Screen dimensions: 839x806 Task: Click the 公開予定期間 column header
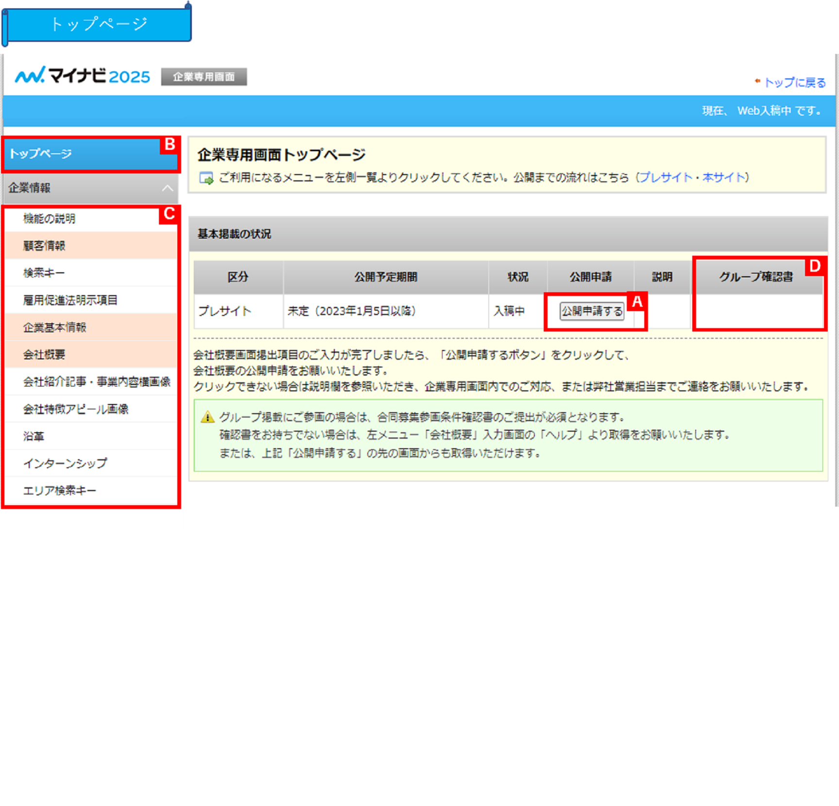pyautogui.click(x=386, y=277)
